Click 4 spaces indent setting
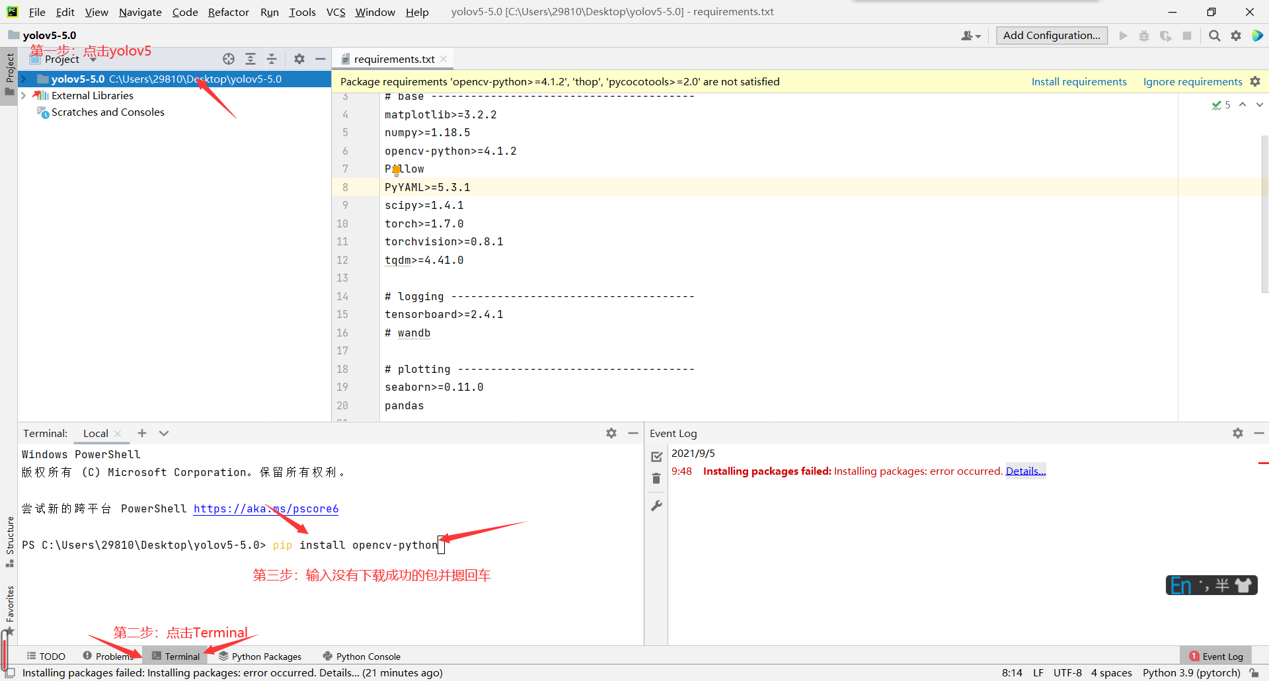The image size is (1269, 681). (1111, 672)
